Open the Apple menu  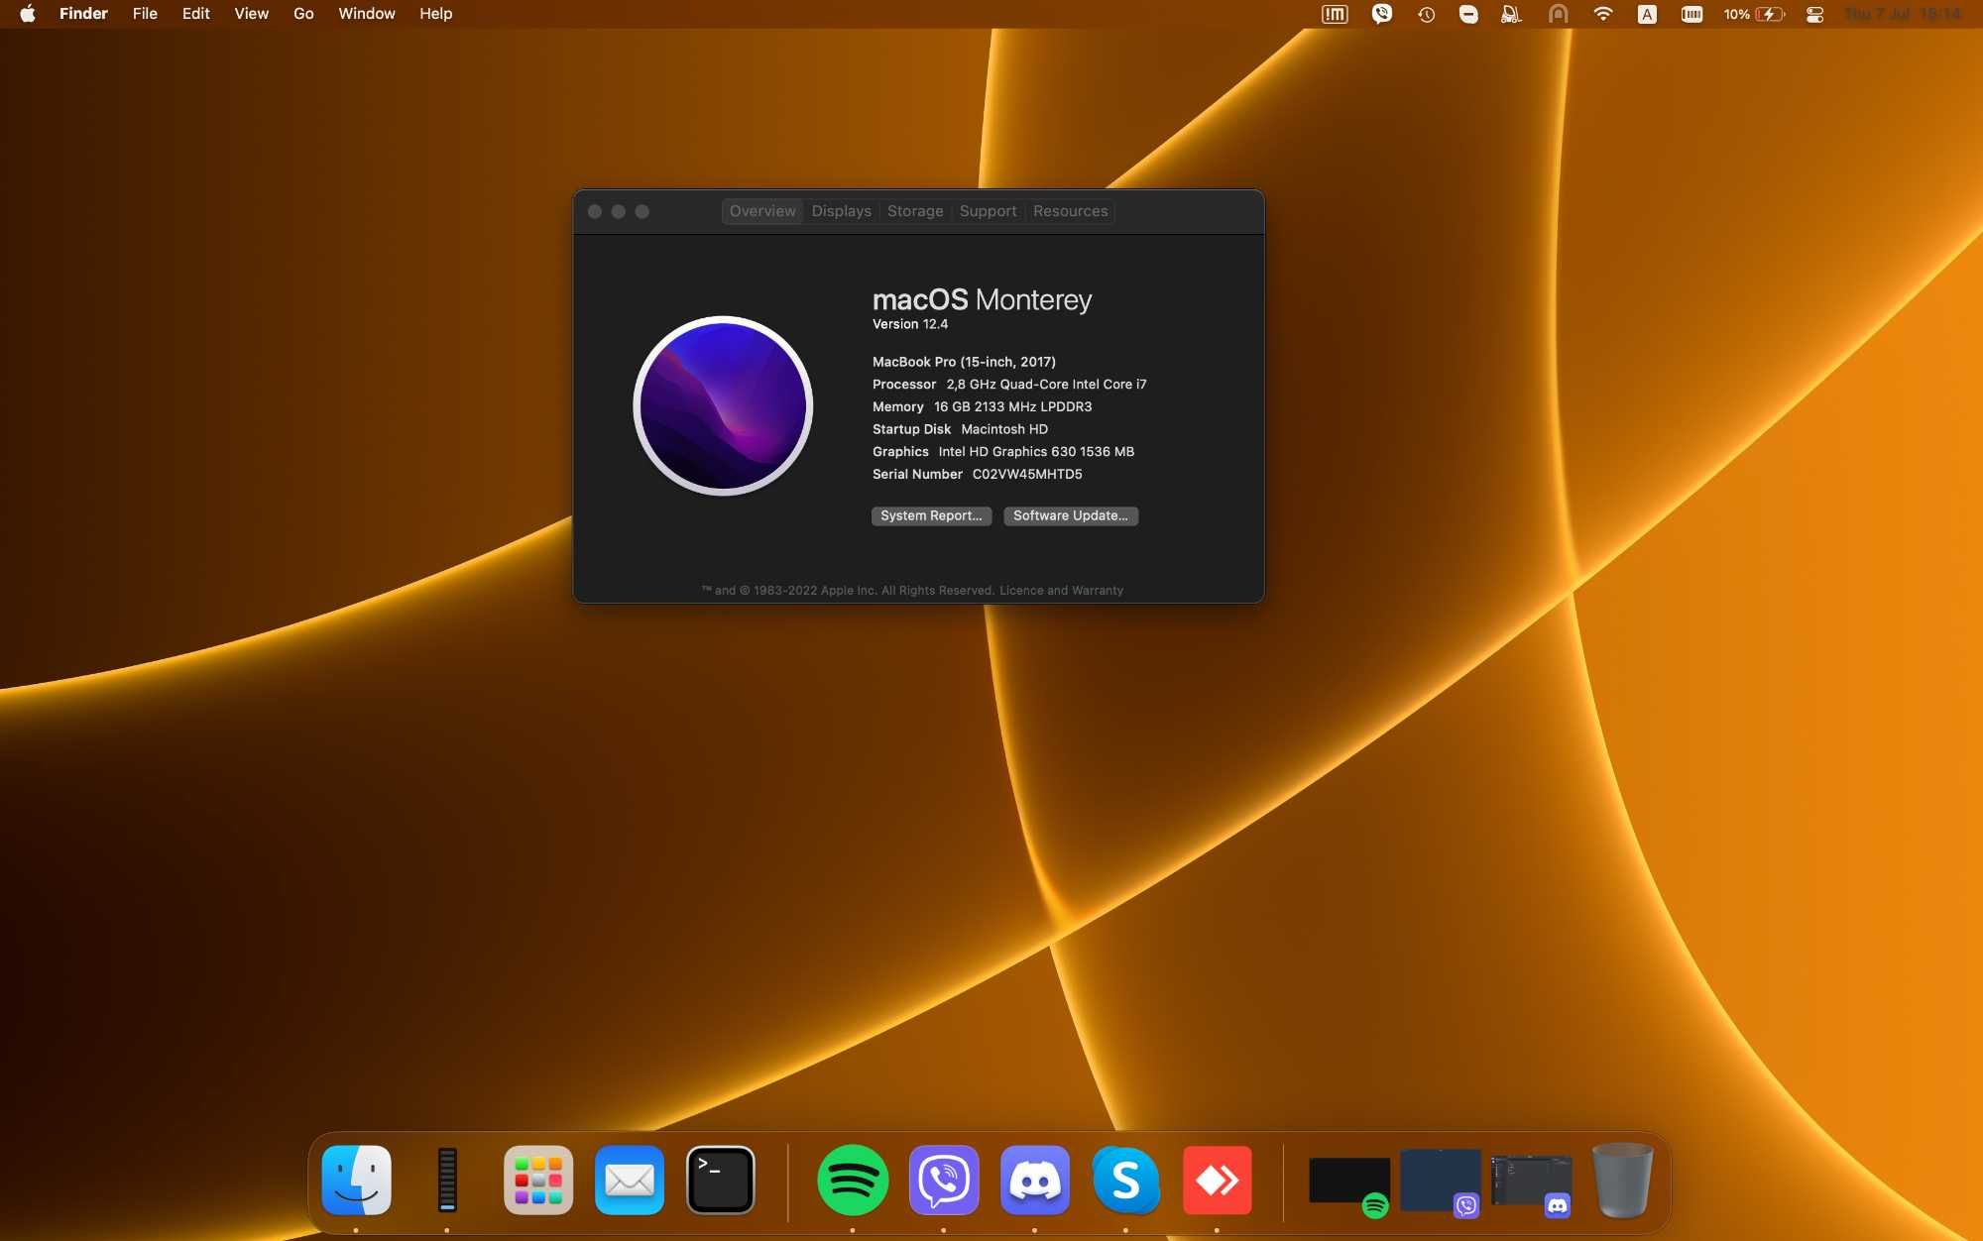(x=28, y=14)
